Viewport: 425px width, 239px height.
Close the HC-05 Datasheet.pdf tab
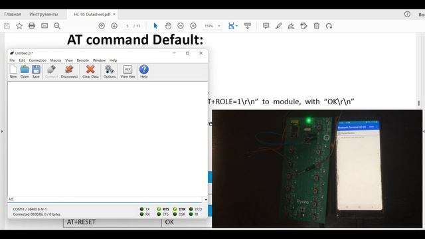coord(114,14)
